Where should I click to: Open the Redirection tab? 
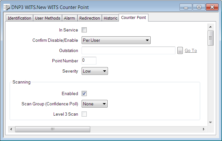click(90, 18)
